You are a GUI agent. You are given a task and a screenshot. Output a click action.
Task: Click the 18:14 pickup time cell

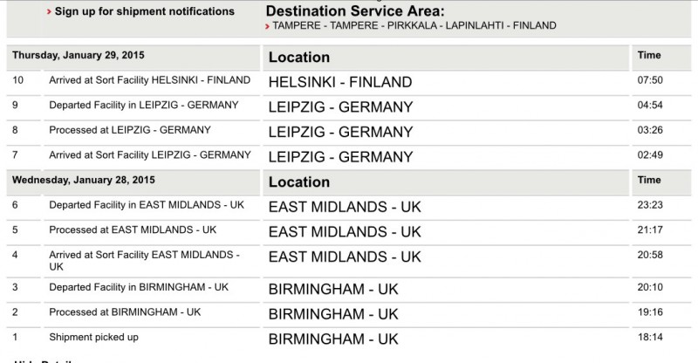(651, 338)
